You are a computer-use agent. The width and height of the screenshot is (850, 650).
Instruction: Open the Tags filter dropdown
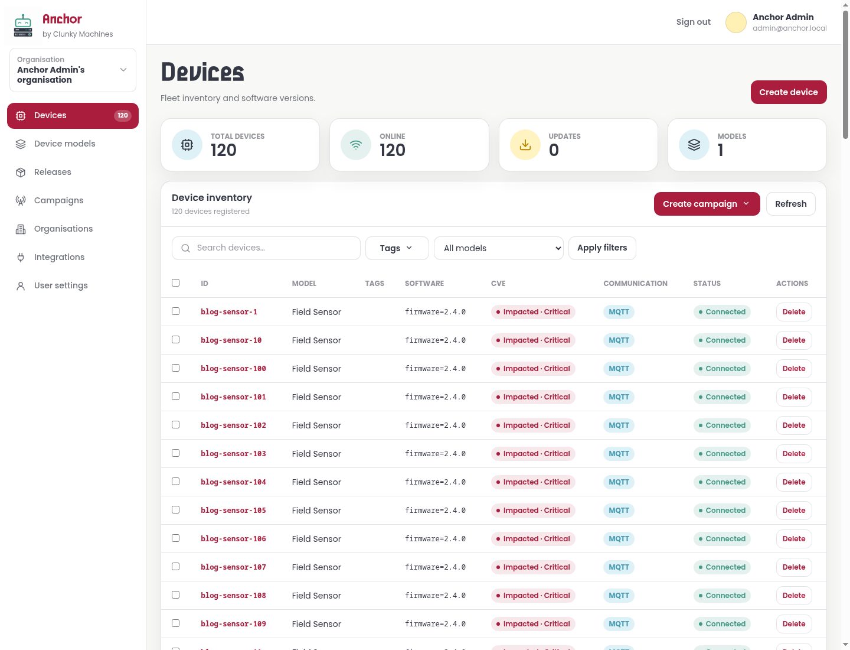(x=397, y=248)
